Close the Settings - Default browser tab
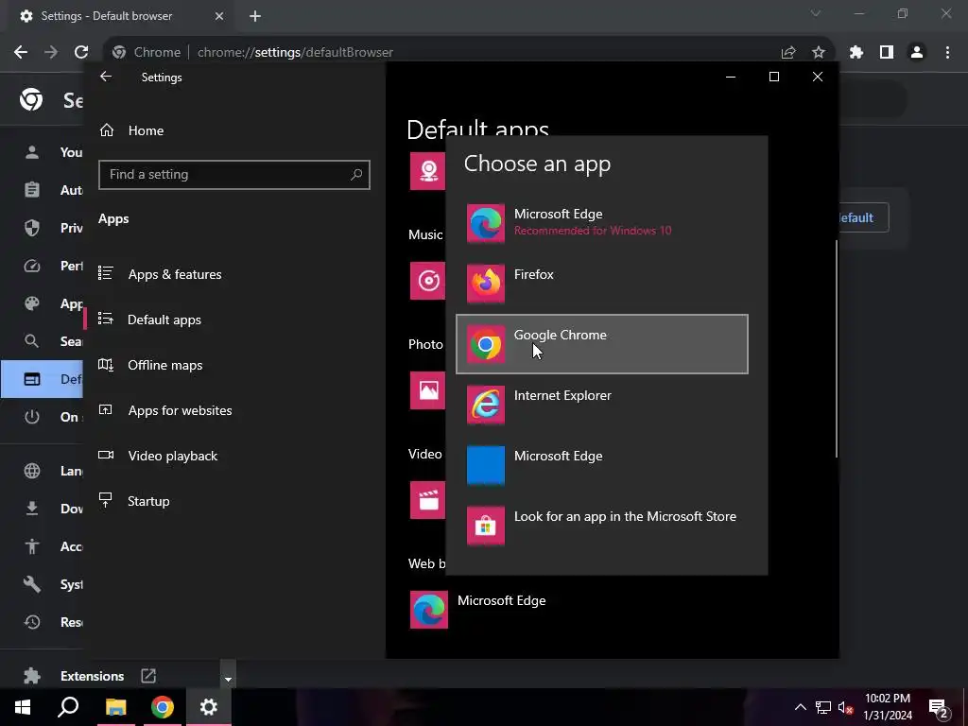 coord(219,16)
